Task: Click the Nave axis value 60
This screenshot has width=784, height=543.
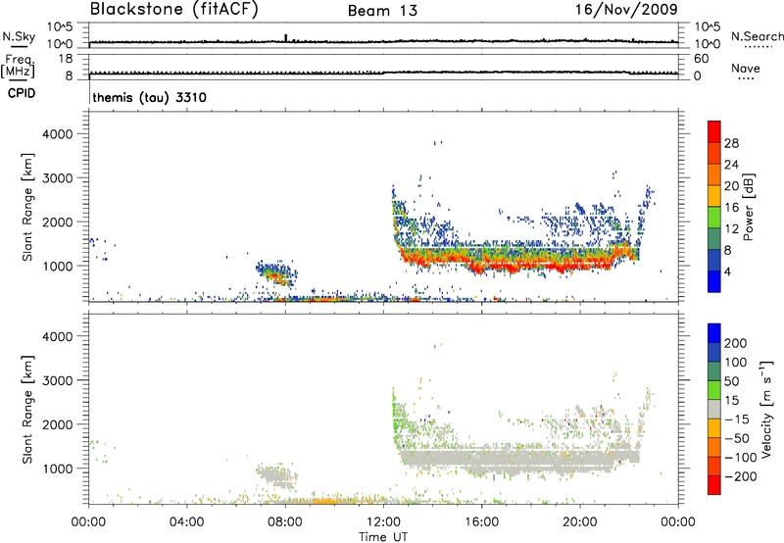Action: click(701, 59)
